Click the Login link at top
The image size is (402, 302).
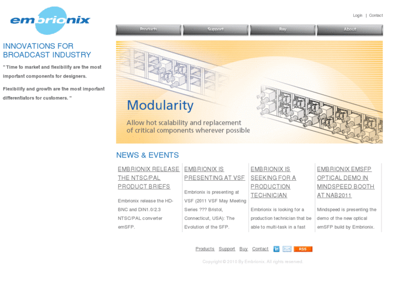pyautogui.click(x=357, y=16)
